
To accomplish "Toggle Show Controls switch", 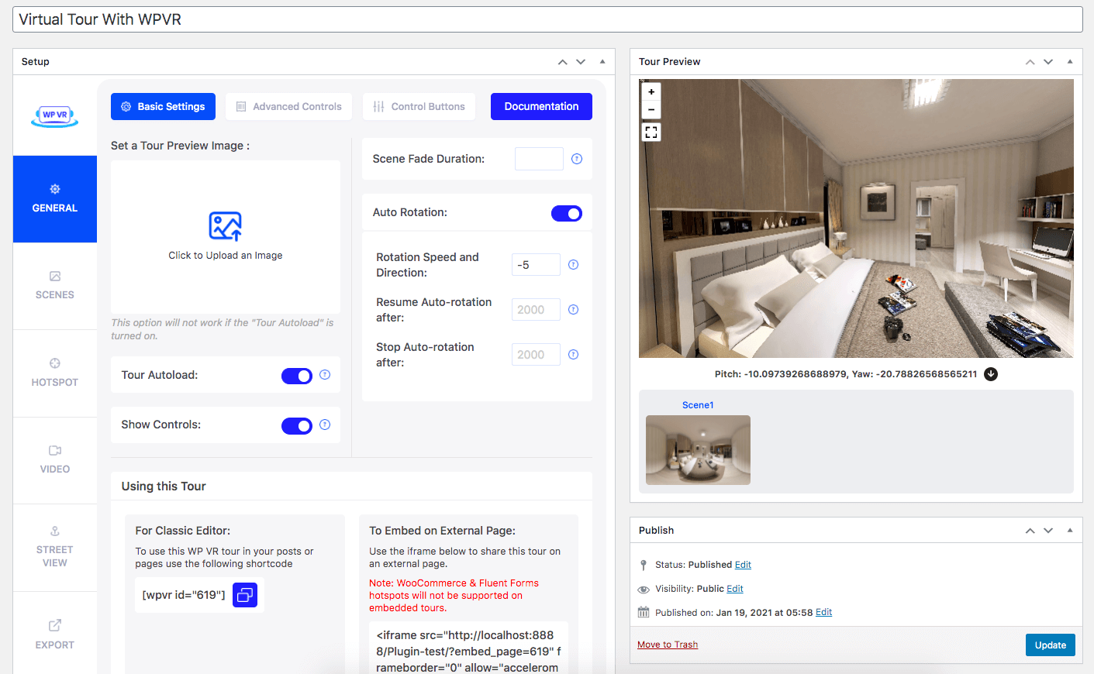I will [x=297, y=425].
